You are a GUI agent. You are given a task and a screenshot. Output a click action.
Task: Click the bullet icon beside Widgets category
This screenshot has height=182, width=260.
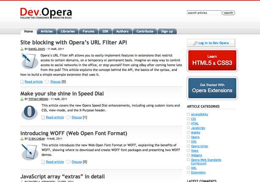click(188, 155)
